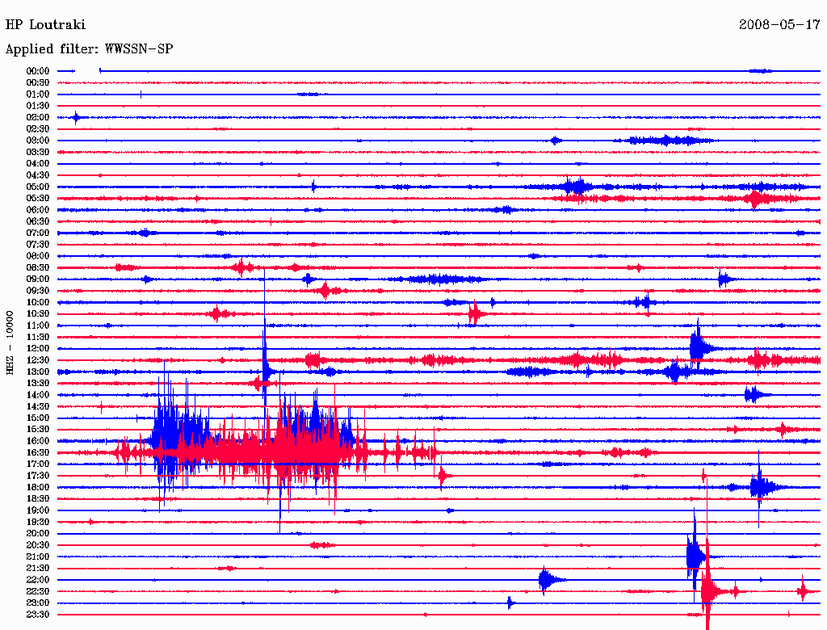Select the 17:30 time label
This screenshot has height=630, width=827.
coord(38,476)
